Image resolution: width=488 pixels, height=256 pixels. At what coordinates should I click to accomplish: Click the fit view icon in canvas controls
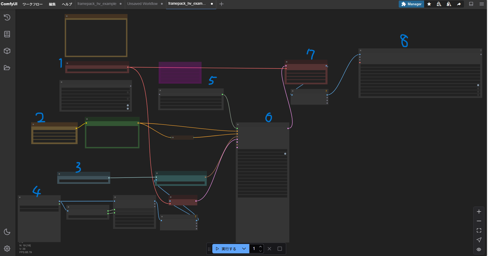point(479,230)
